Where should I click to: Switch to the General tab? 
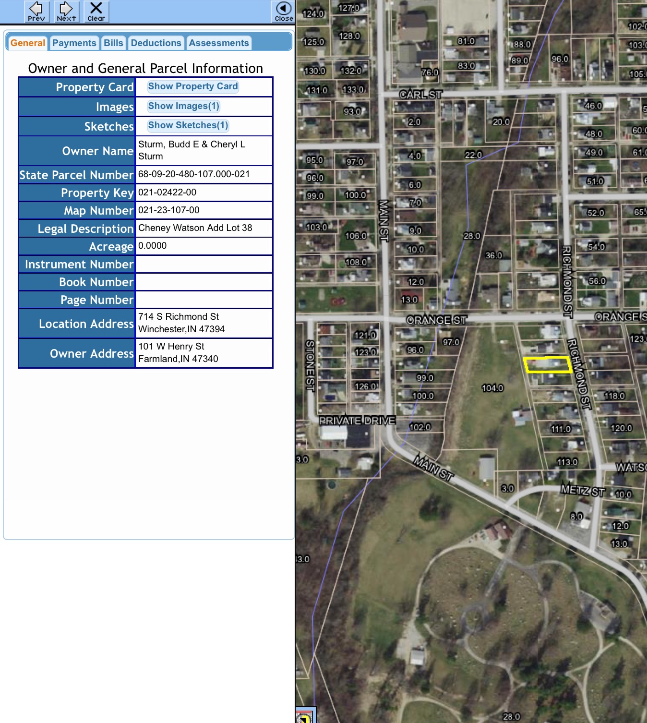[28, 43]
